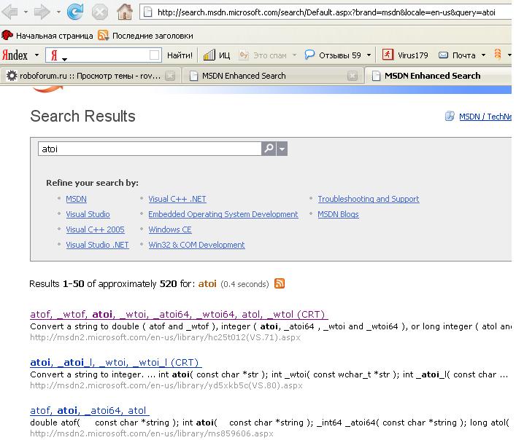This screenshot has height=440, width=516.
Task: Expand the search options dropdown next to magnifier
Action: (282, 149)
